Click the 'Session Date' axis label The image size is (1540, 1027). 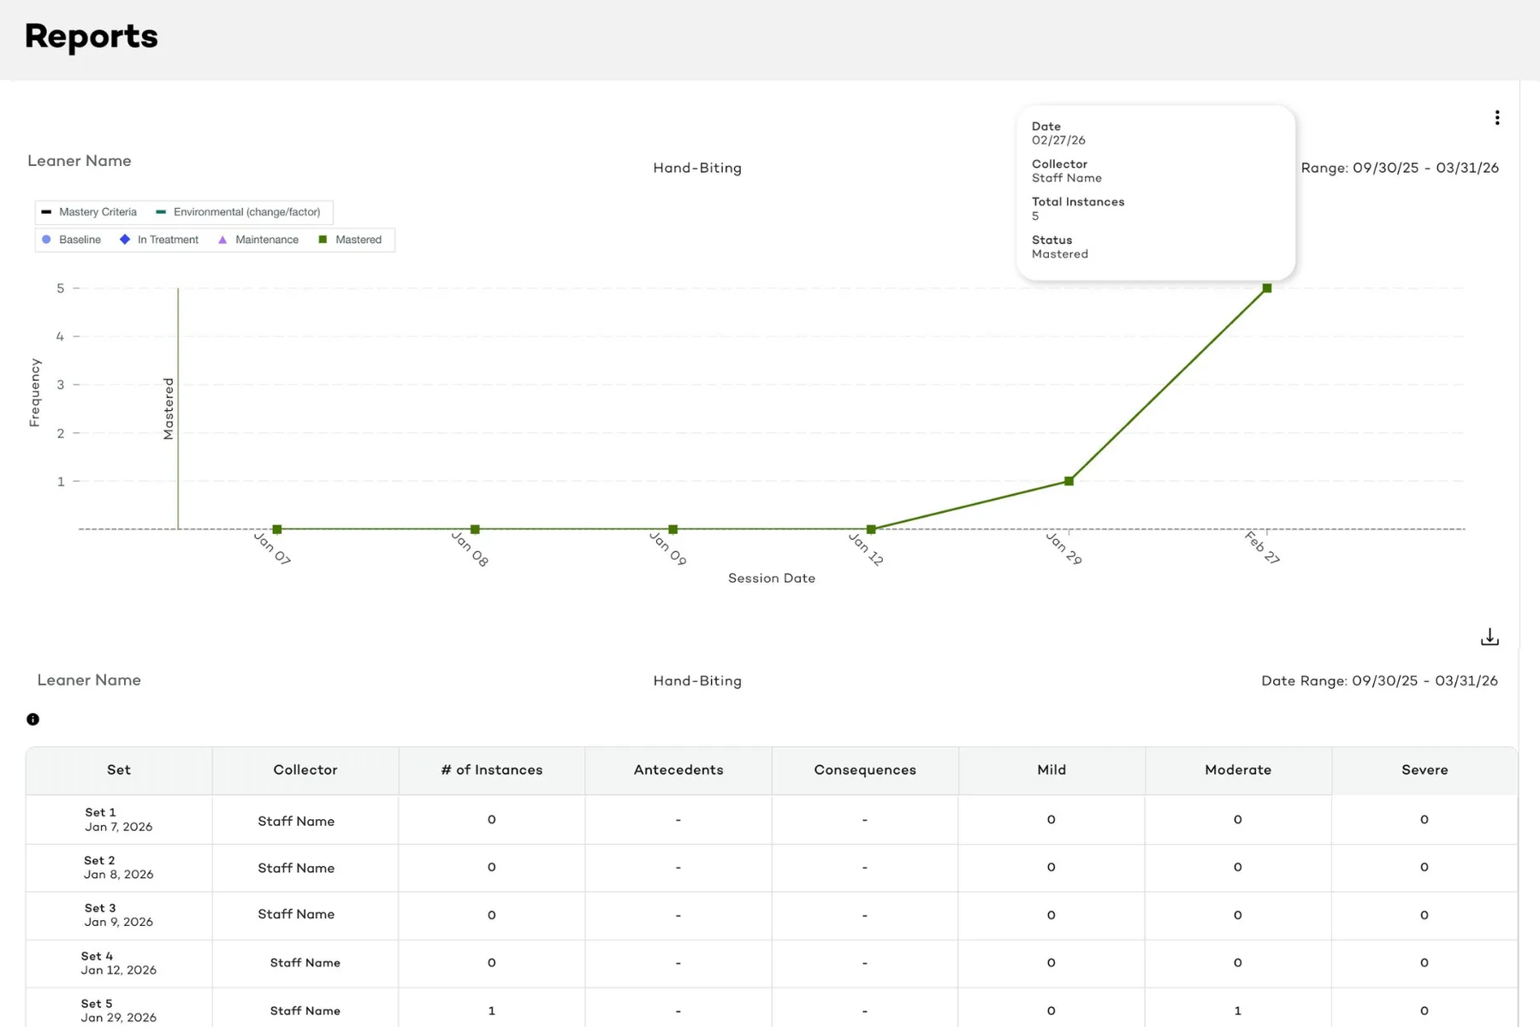pos(772,579)
